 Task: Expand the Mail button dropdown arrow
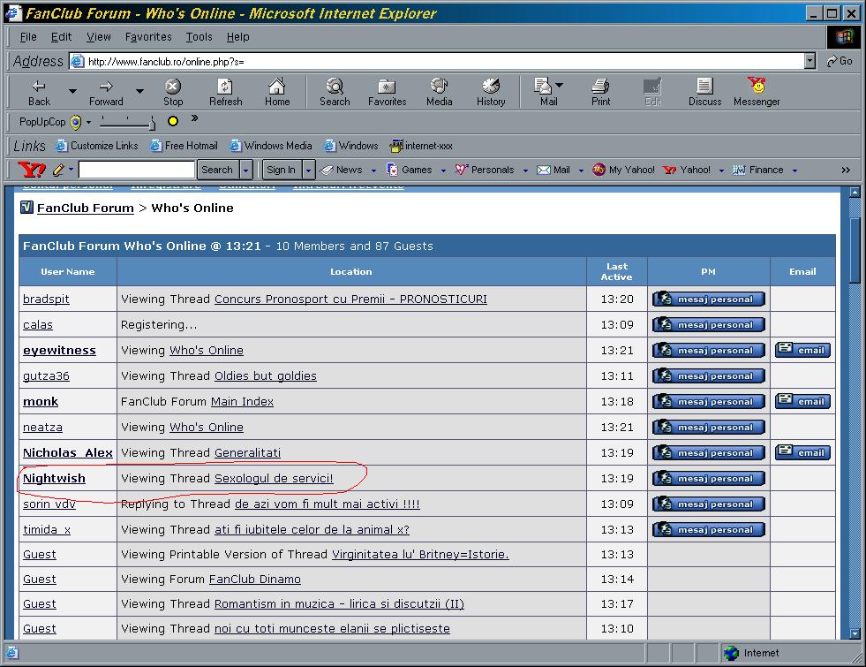(560, 85)
